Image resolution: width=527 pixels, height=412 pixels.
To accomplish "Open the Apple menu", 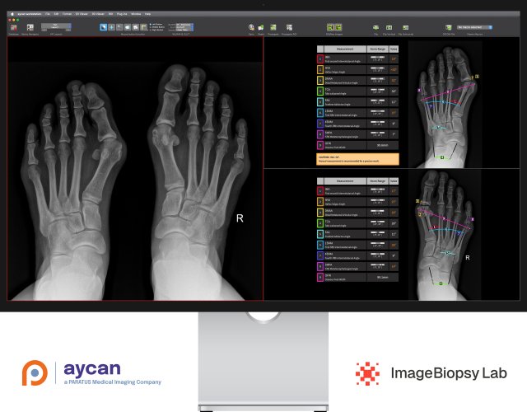I will click(x=12, y=14).
